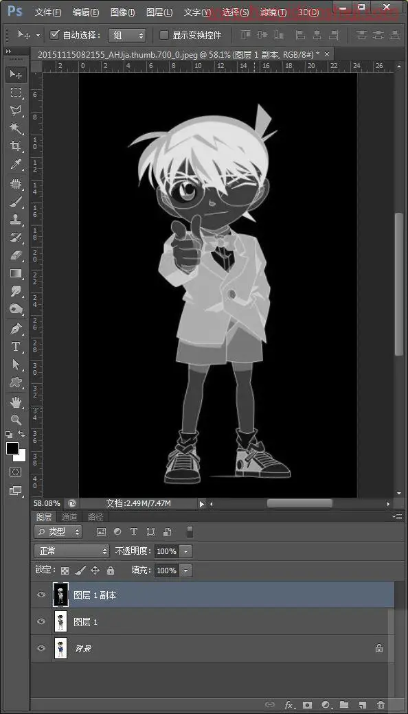Select the Path Selection tool
The height and width of the screenshot is (714, 408).
[x=16, y=365]
